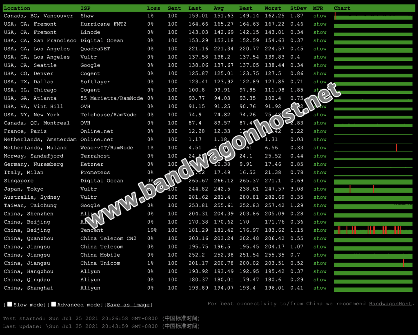Click the Worst column header
The width and height of the screenshot is (418, 335).
tap(273, 8)
